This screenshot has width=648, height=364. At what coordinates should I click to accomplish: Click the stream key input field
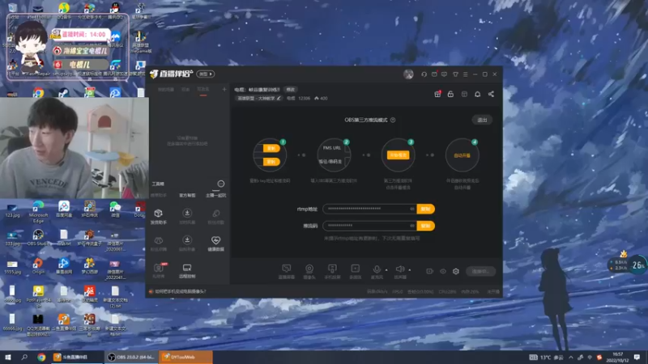370,226
